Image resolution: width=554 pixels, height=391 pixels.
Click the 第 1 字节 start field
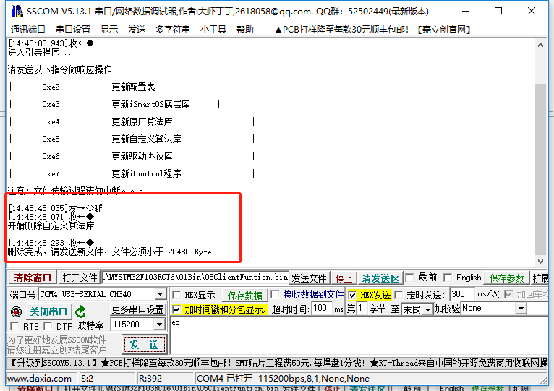point(362,309)
